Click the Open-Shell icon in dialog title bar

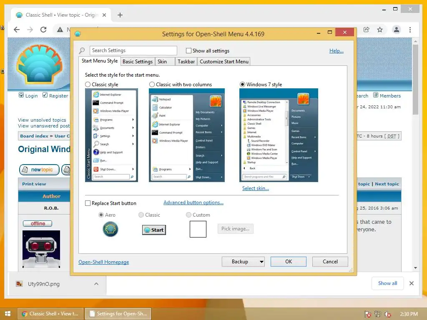tap(78, 34)
